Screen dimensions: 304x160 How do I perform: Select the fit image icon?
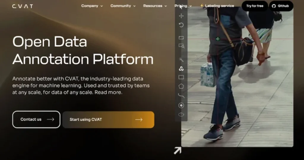click(x=181, y=38)
